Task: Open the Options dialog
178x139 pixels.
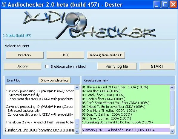Action: [x=22, y=66]
